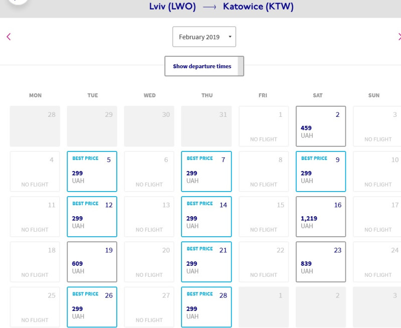Select Tuesday 5 best price flight
This screenshot has width=401, height=328.
pos(92,171)
